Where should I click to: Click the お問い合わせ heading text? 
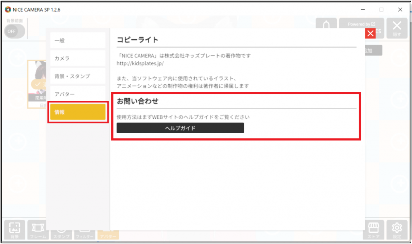[138, 101]
